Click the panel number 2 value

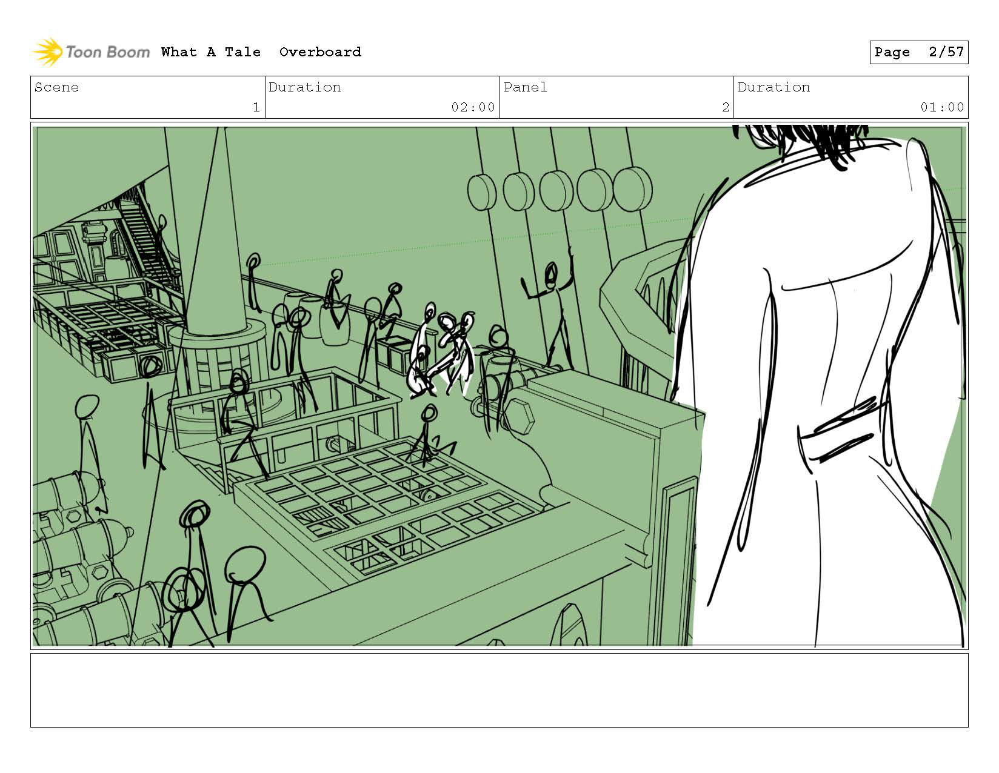pos(725,107)
